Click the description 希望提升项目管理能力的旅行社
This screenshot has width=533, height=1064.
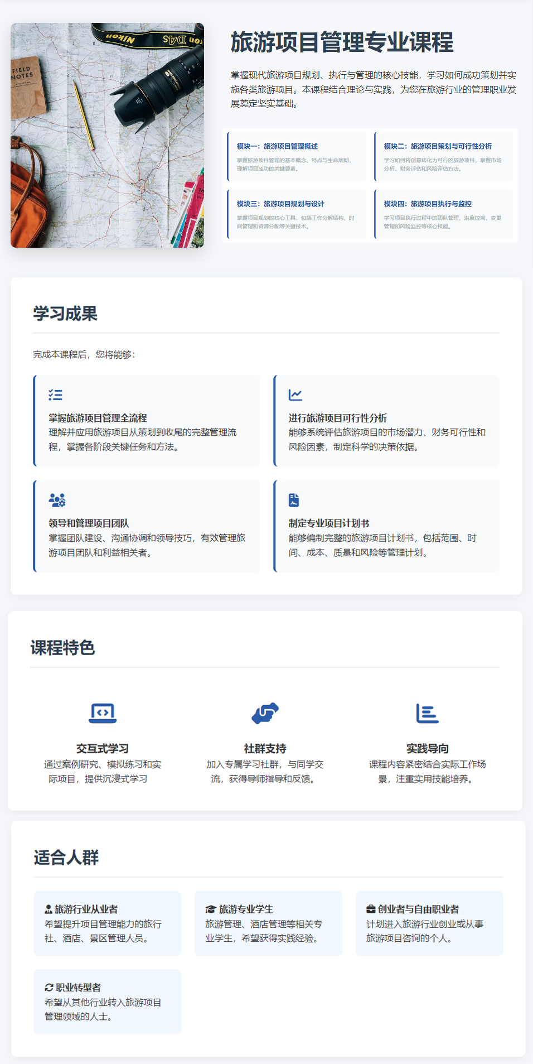pos(103,931)
